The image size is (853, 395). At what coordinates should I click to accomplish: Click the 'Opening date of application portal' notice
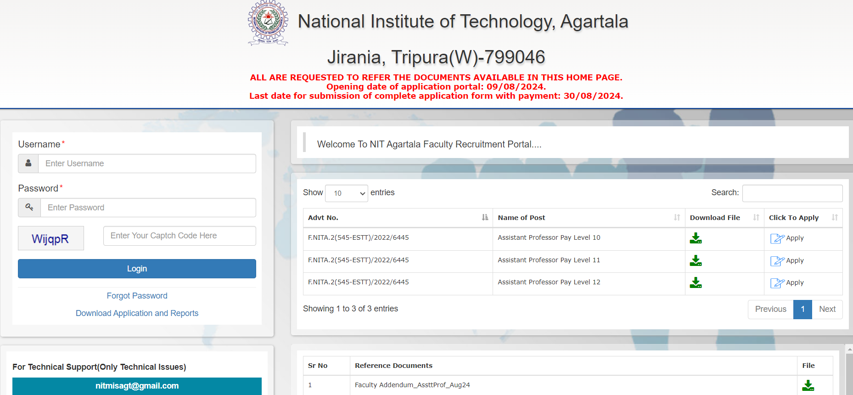(x=436, y=87)
